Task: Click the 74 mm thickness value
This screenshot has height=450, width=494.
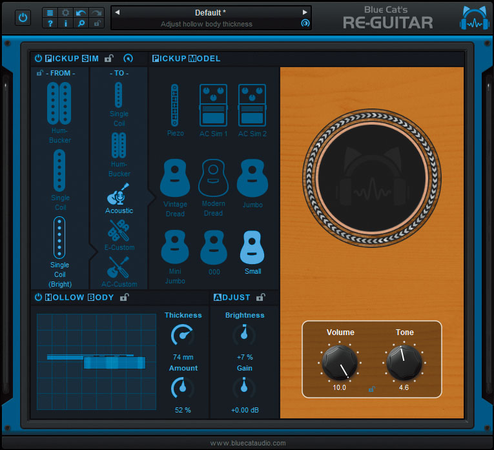Action: point(183,357)
